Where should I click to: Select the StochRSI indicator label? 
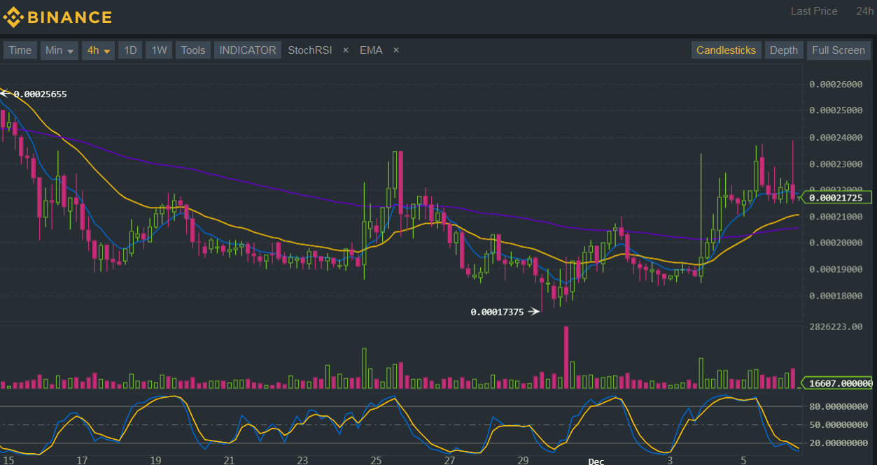(x=310, y=50)
